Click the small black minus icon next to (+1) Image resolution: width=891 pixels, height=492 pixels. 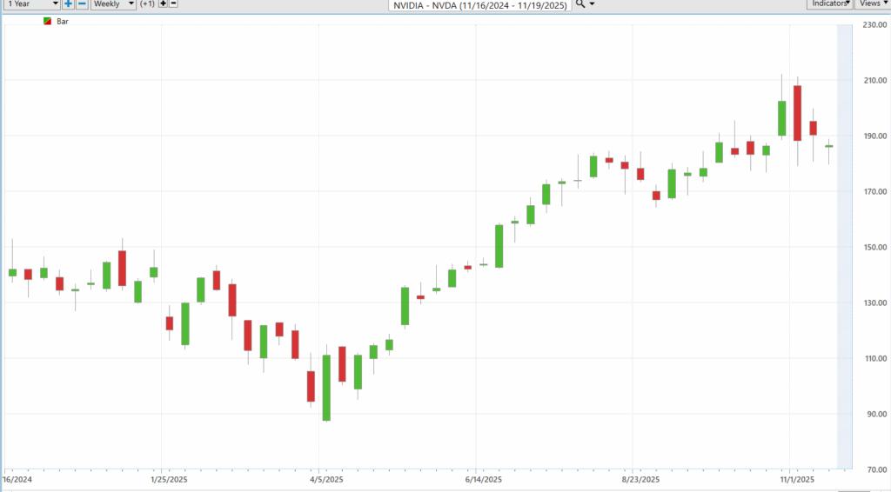click(173, 3)
